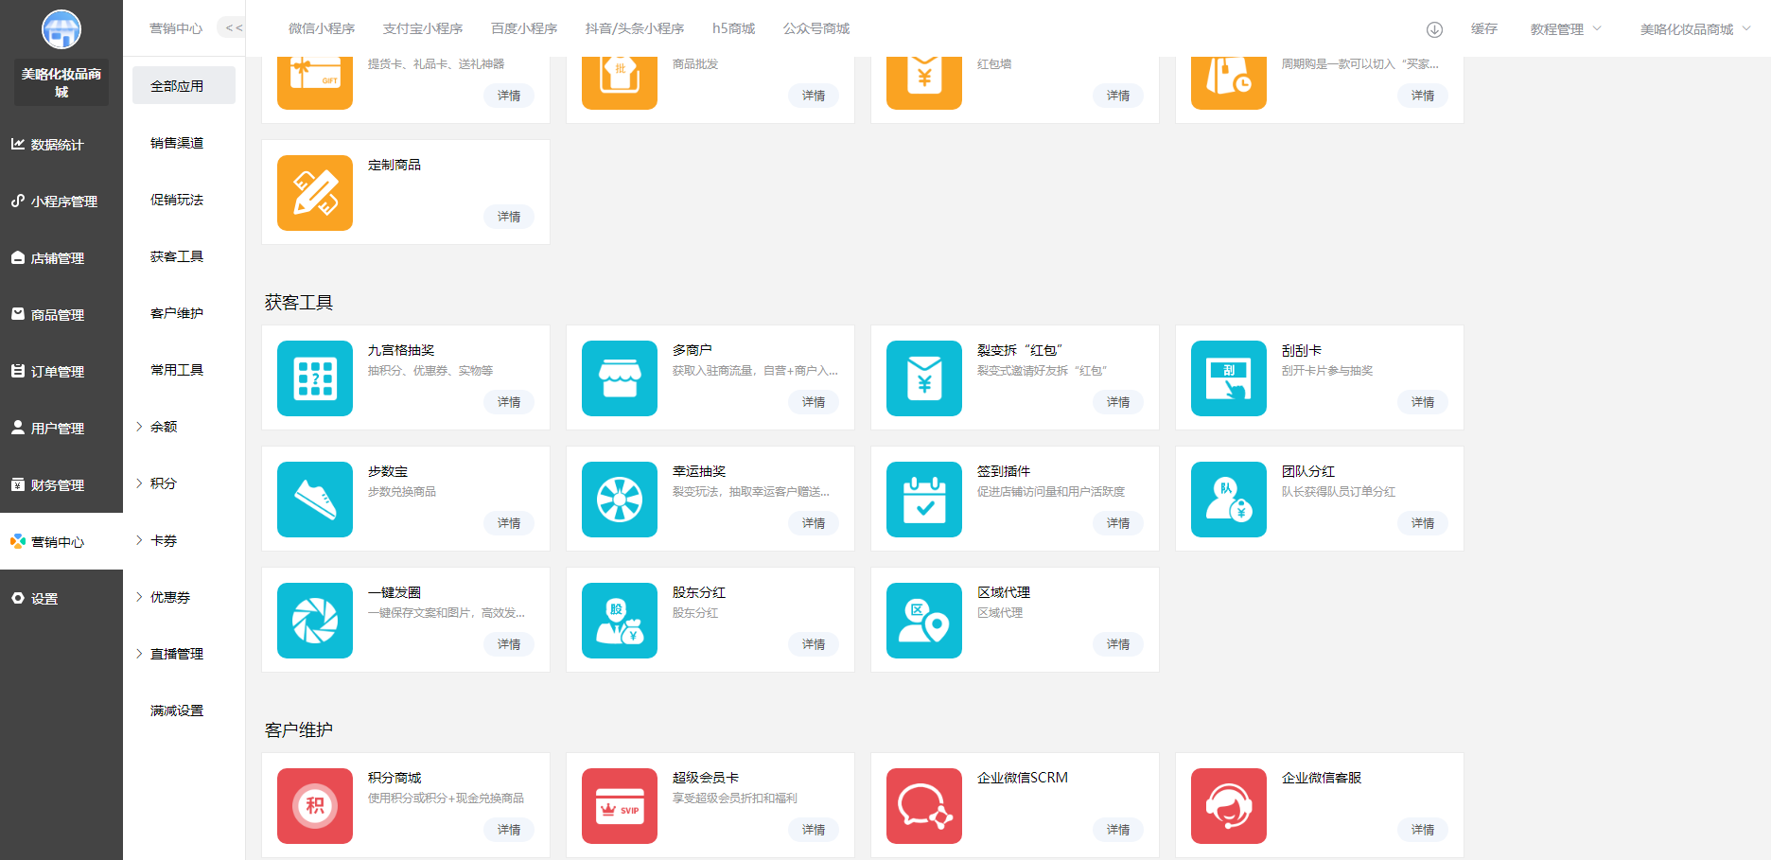Click 详情 on 区域代理 card
This screenshot has width=1771, height=860.
[1118, 644]
